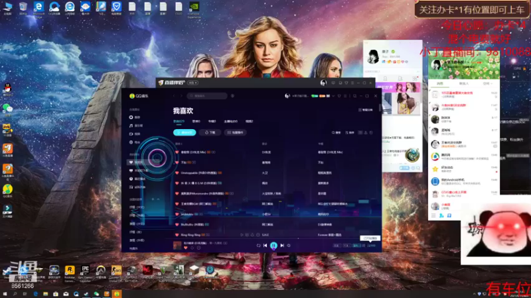The height and width of the screenshot is (298, 531).
Task: Open the Recommend page in the QQ Music sidebar
Action: 135,117
